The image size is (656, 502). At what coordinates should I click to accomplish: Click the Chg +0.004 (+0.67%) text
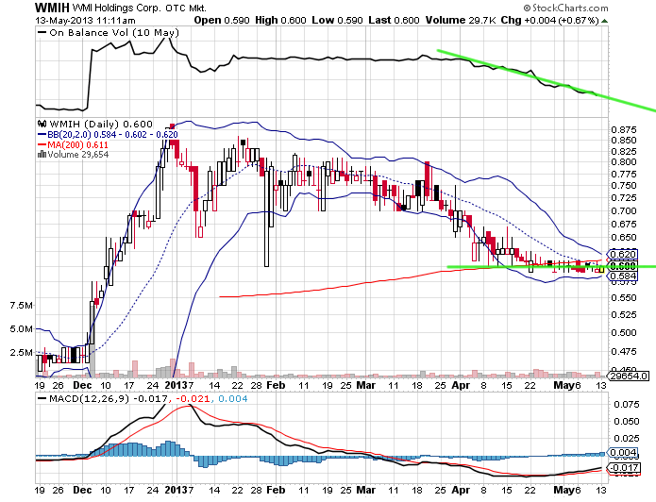coord(549,20)
